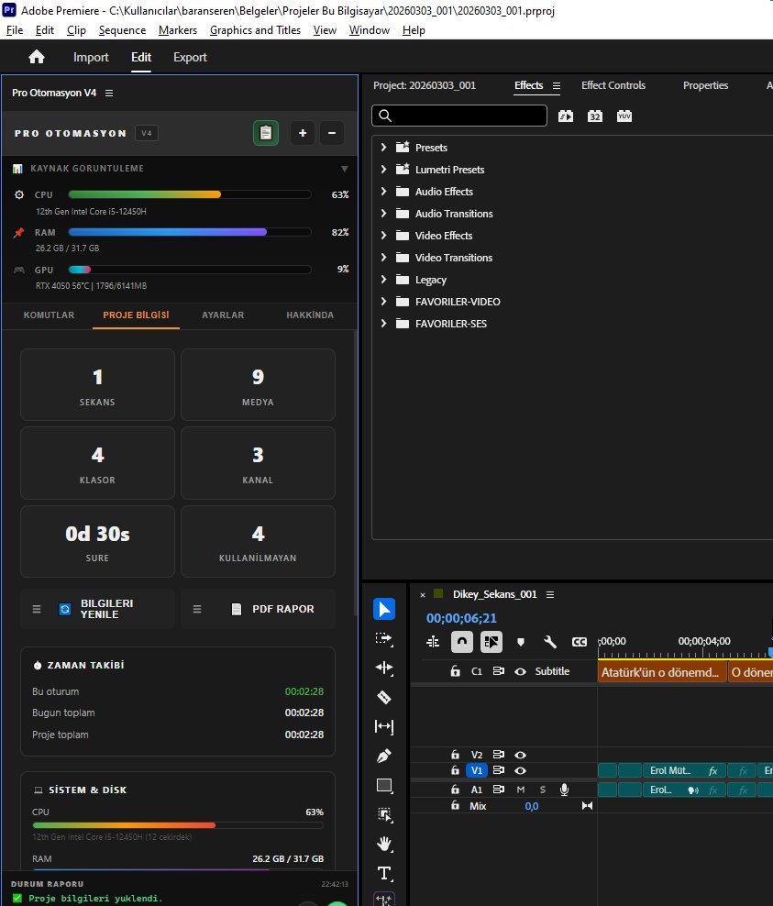This screenshot has height=906, width=773.
Task: Collapse the Kaynak Goruntuleme section arrow
Action: pyautogui.click(x=345, y=169)
